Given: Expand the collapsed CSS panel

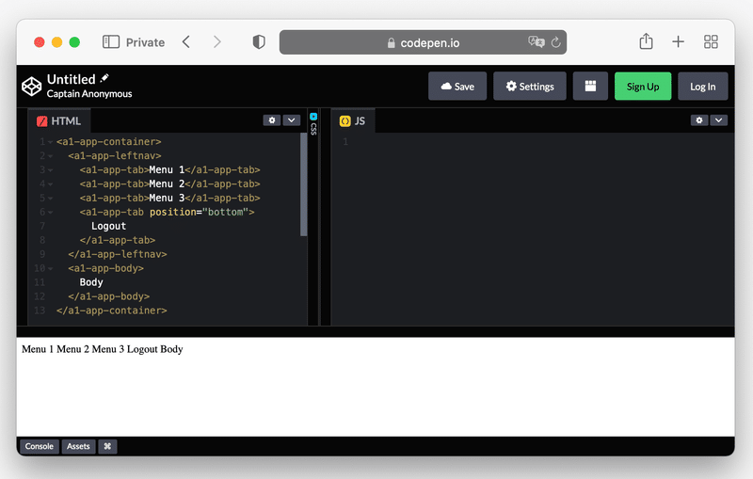Looking at the screenshot, I should click(x=313, y=124).
